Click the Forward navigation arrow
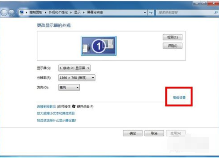 click(x=11, y=13)
